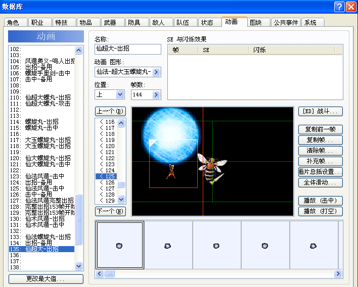
Task: Click animation list scroll up arrow
Action: 79,50
